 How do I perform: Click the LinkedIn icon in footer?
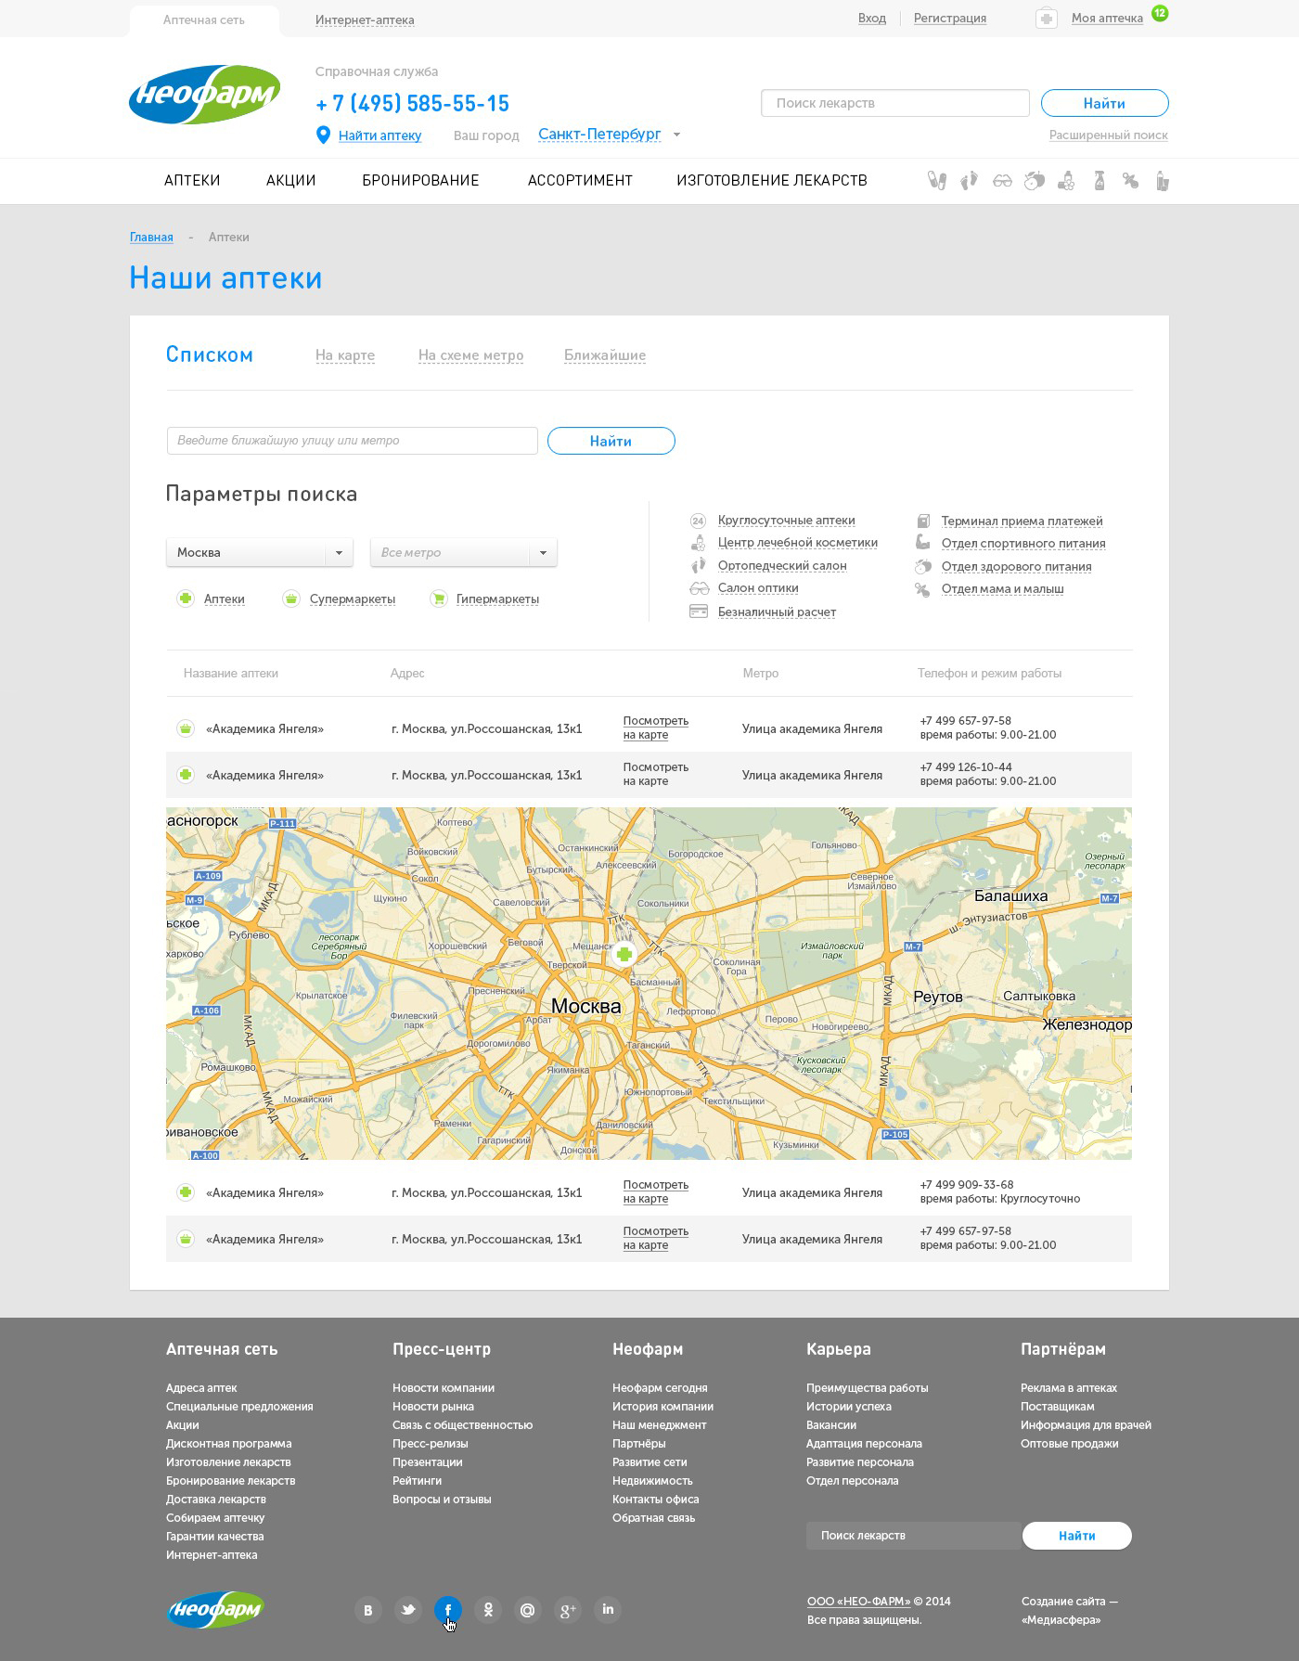(608, 1610)
